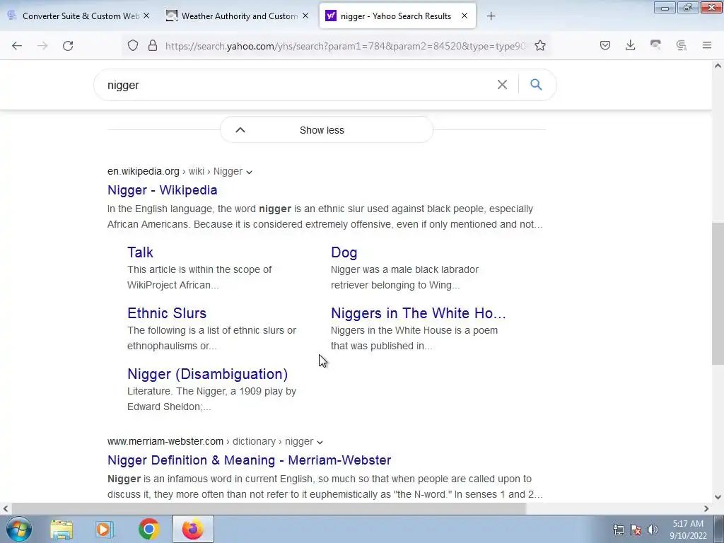Click the search.yahoo.com address bar

[x=345, y=46]
